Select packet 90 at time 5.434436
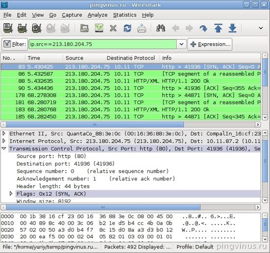Screen dimensions: 270x253 (131, 88)
